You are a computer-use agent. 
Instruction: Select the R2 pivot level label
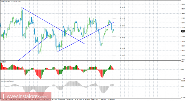122,7
